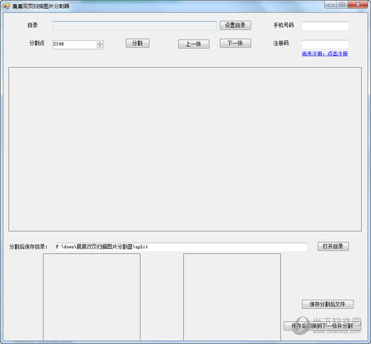The height and width of the screenshot is (344, 371).
Task: Select the right split page preview
Action: point(232,296)
